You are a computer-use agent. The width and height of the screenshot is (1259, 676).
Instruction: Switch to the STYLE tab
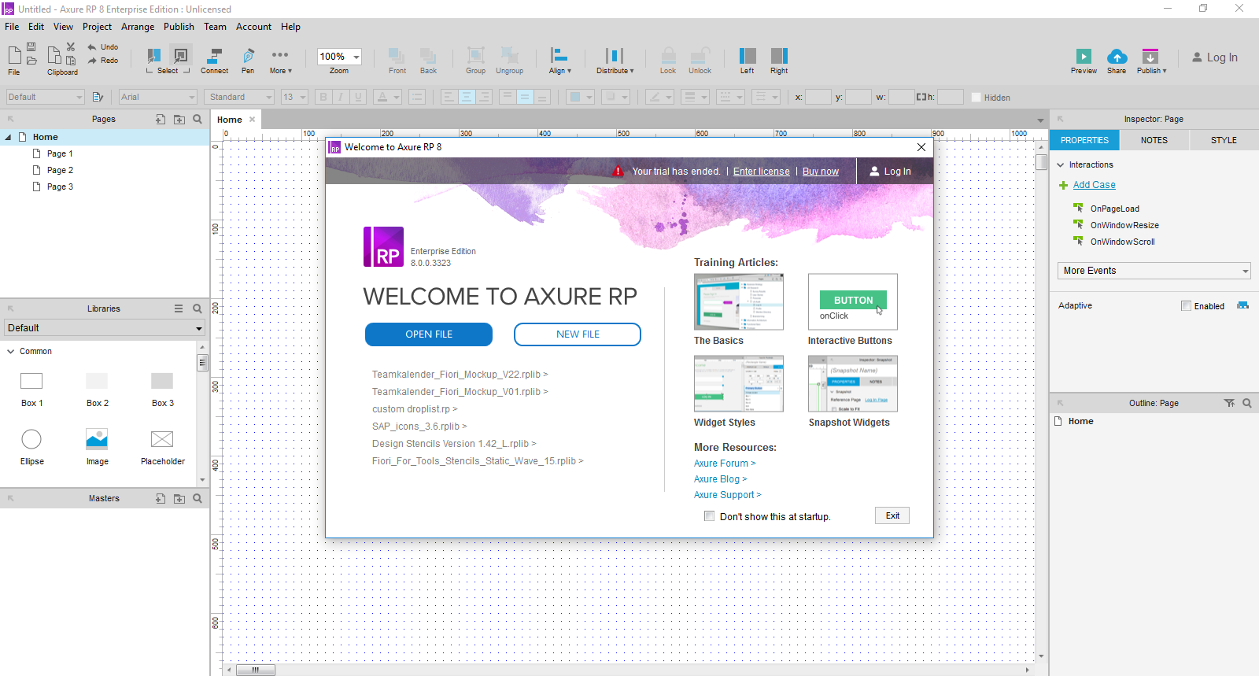(1224, 140)
